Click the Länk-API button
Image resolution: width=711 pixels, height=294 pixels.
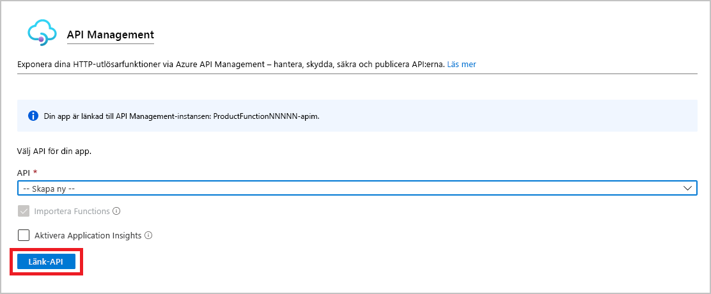point(46,261)
